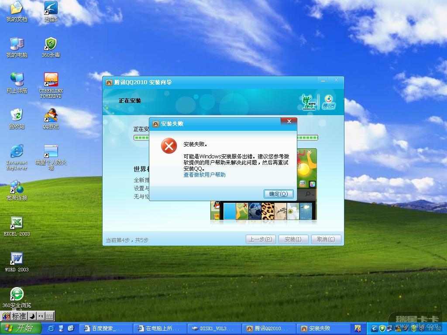Screen dimensions: 447x335
Task: Switch to the 安装失败 taskbar button
Action: [x=323, y=328]
